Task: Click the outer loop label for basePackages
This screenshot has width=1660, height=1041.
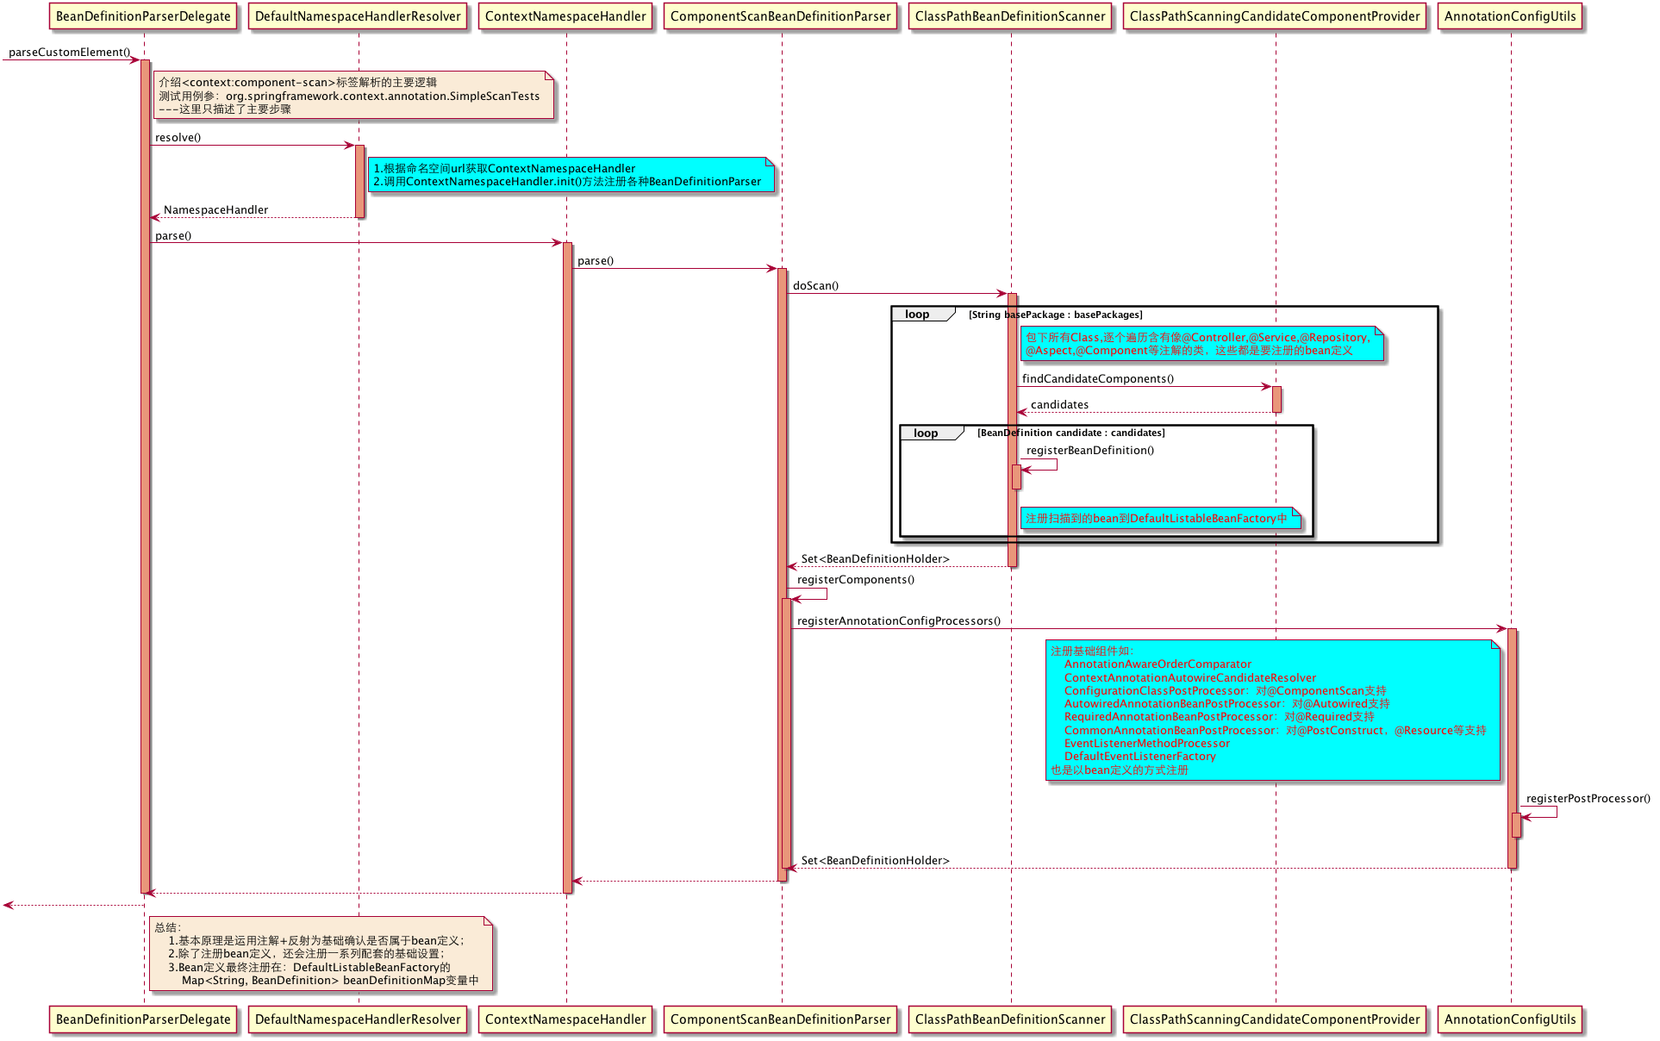Action: pyautogui.click(x=919, y=315)
